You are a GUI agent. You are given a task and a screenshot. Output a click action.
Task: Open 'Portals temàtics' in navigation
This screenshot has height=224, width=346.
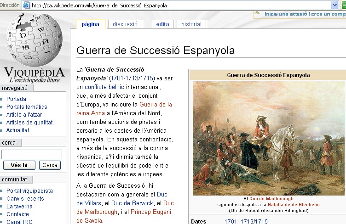point(27,106)
